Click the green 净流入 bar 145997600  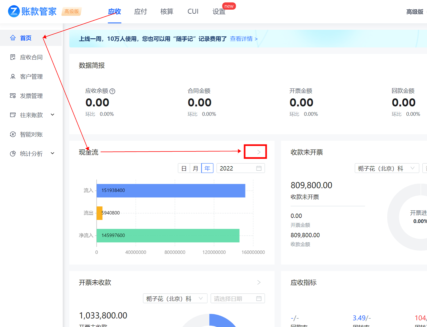pos(168,235)
